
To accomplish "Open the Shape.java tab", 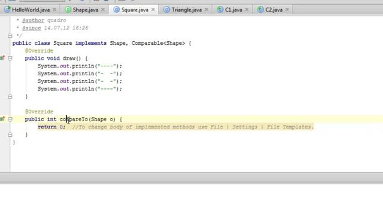I will pos(85,10).
